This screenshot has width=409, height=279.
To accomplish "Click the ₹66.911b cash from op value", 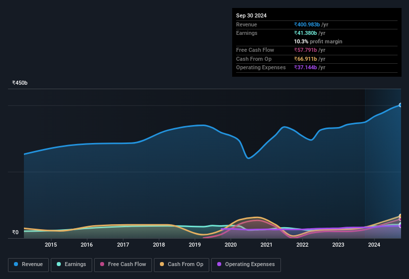I will [x=305, y=59].
